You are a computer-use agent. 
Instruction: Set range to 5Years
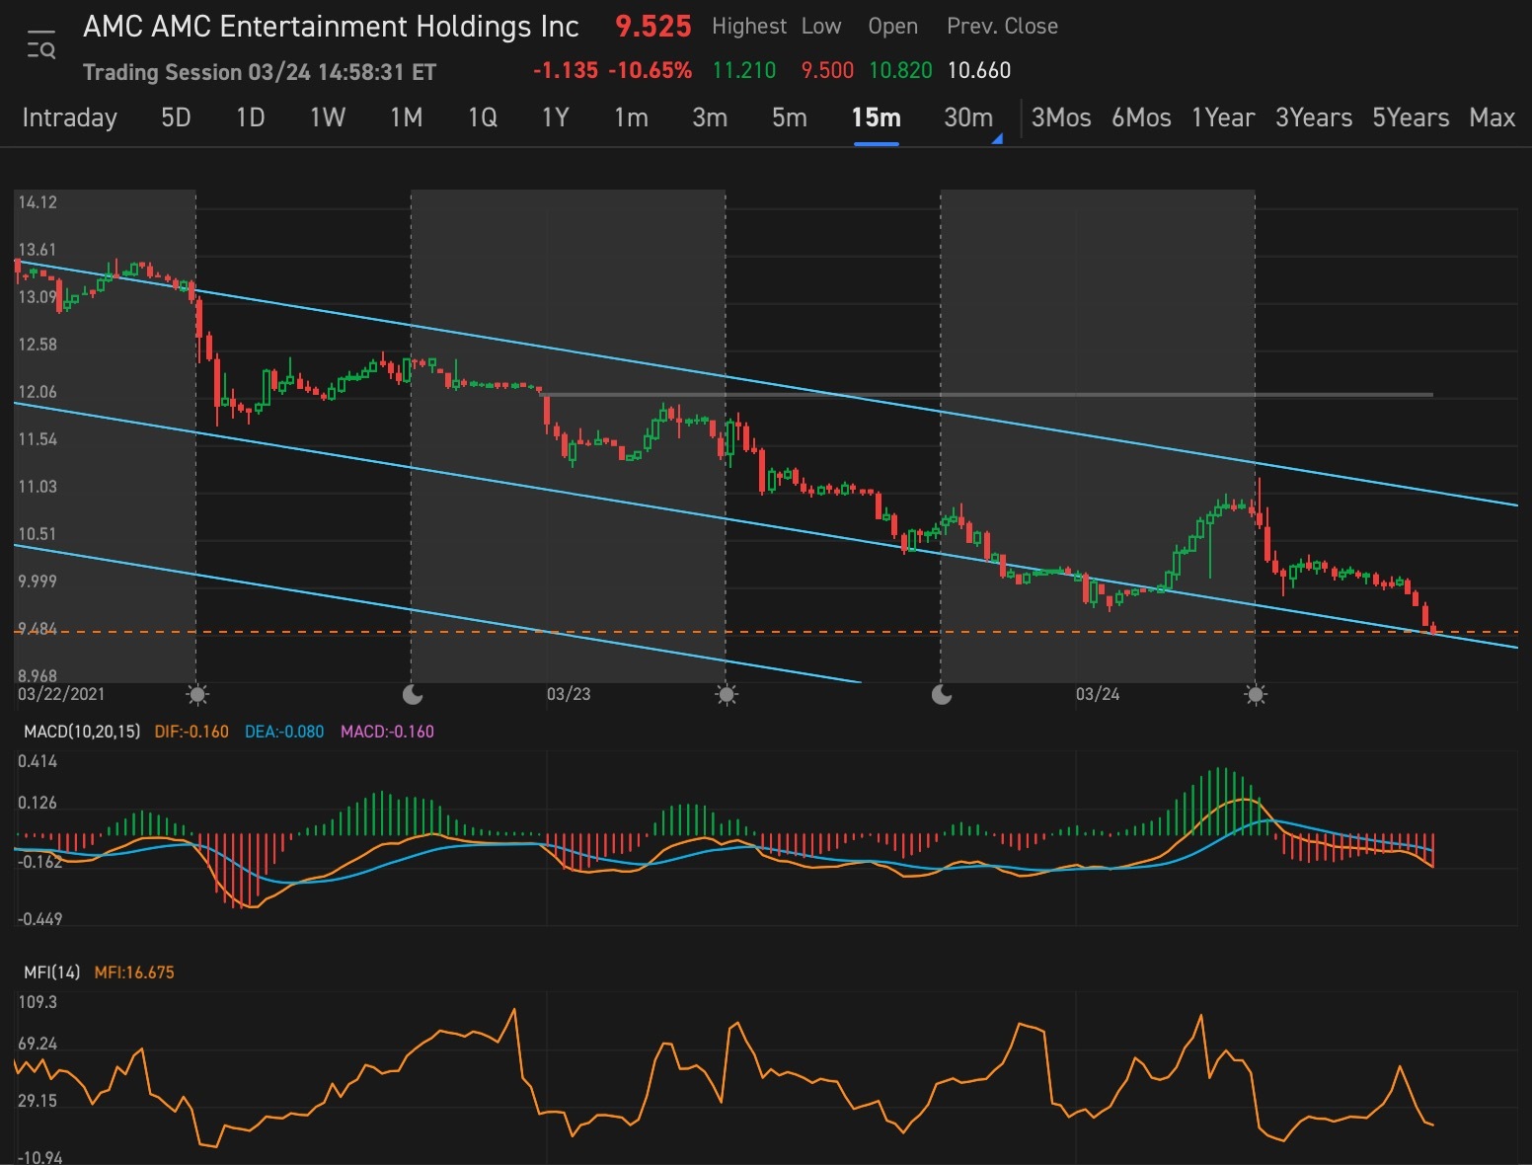point(1411,117)
